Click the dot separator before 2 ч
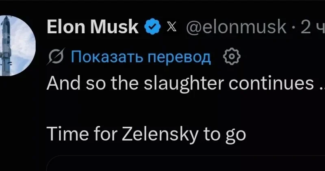This screenshot has width=325, height=171. 293,27
